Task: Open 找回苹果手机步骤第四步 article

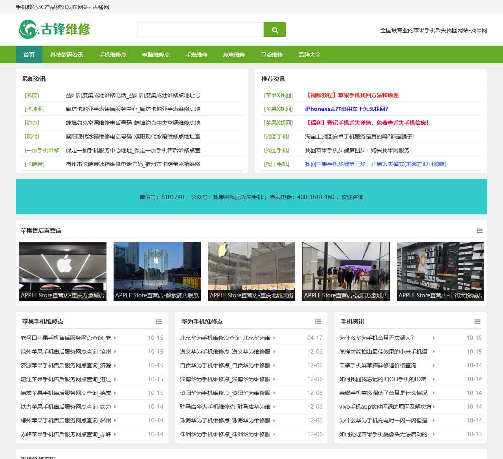Action: (357, 150)
